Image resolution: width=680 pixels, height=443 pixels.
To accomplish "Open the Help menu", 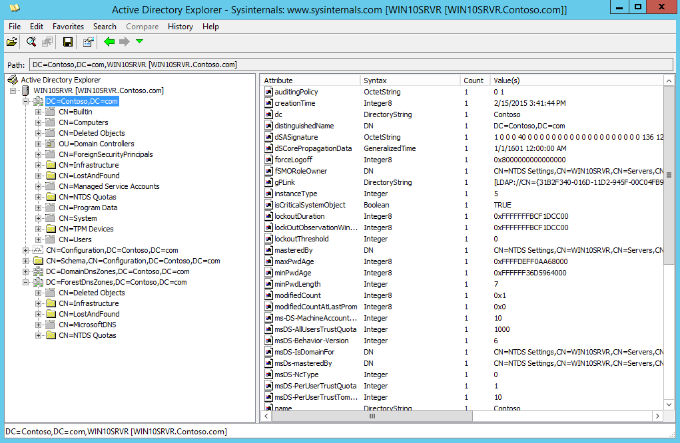I will 210,27.
